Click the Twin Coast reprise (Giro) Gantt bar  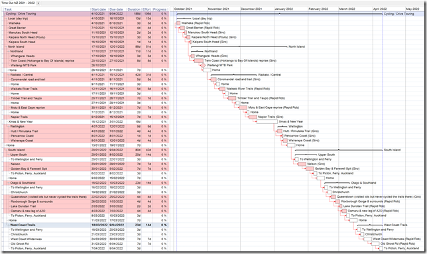click(x=199, y=61)
